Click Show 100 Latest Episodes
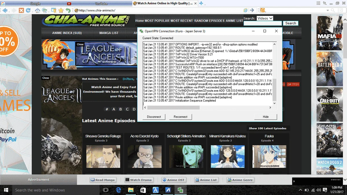 267,128
